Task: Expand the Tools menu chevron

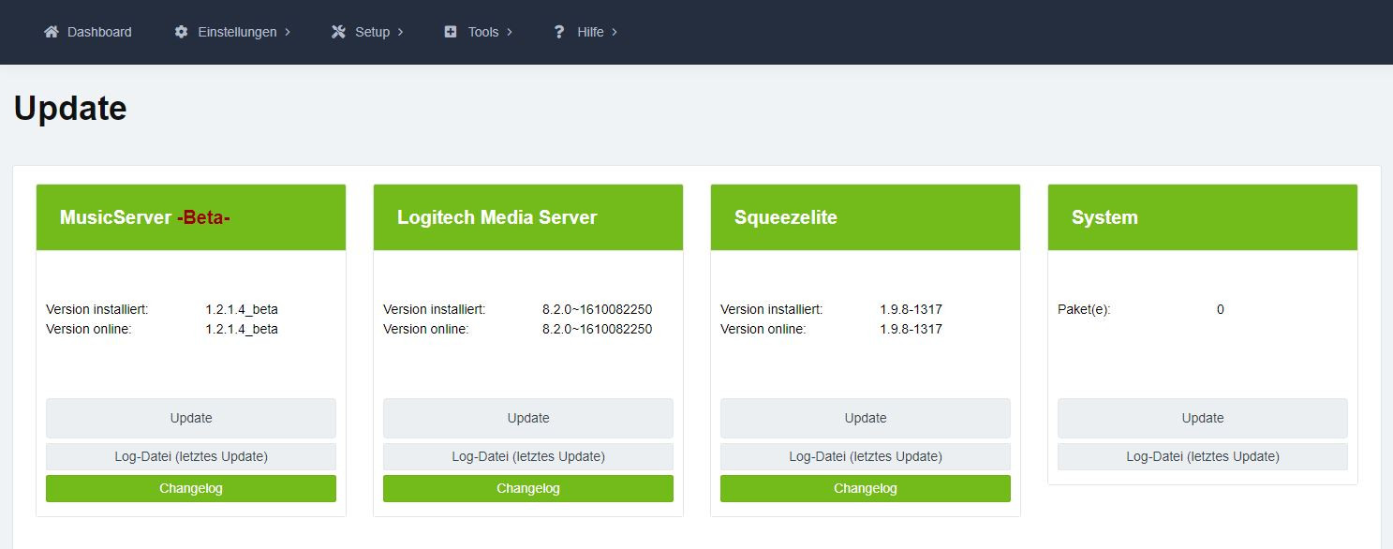Action: tap(510, 32)
